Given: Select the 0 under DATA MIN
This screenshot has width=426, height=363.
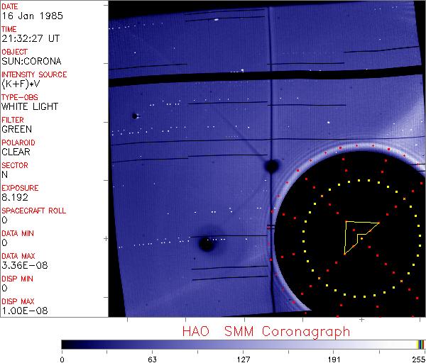Looking at the screenshot, I should click(x=5, y=242).
